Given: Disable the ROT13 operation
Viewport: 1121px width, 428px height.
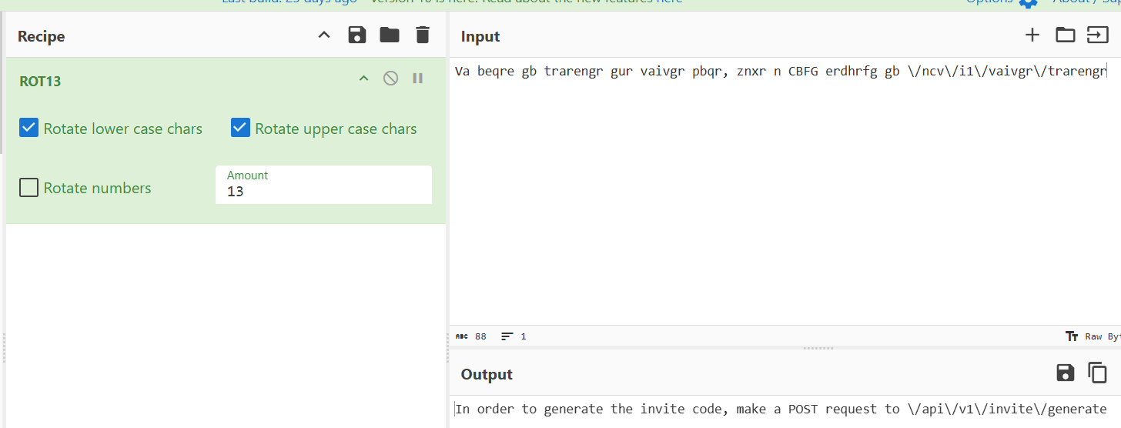Looking at the screenshot, I should click(391, 78).
